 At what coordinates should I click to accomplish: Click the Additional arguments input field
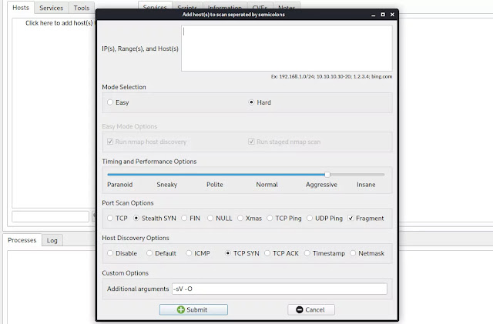[x=280, y=289]
